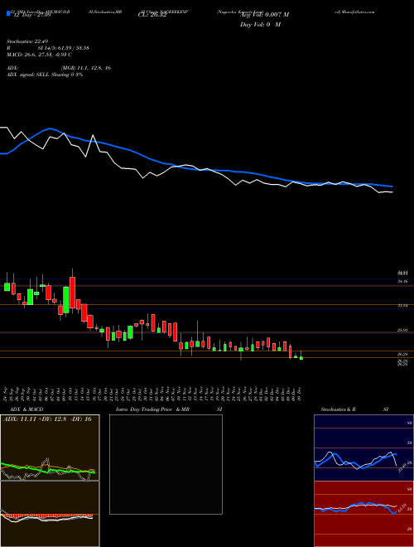Click the 'Day Vol: 0 M' label
This screenshot has height=547, width=414.
coord(260,24)
